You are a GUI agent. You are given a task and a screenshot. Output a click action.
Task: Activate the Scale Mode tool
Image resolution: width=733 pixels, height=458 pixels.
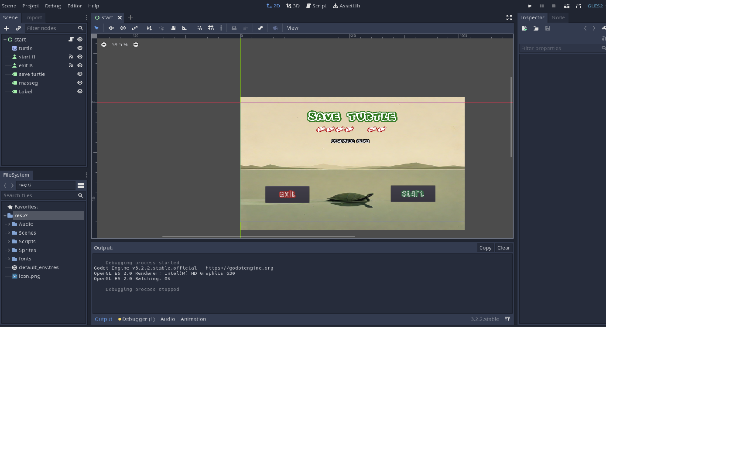point(135,28)
